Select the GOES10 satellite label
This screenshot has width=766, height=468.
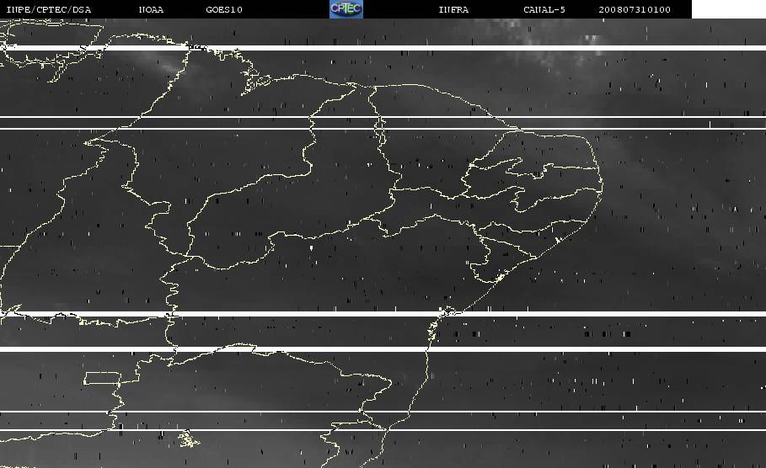tap(223, 9)
